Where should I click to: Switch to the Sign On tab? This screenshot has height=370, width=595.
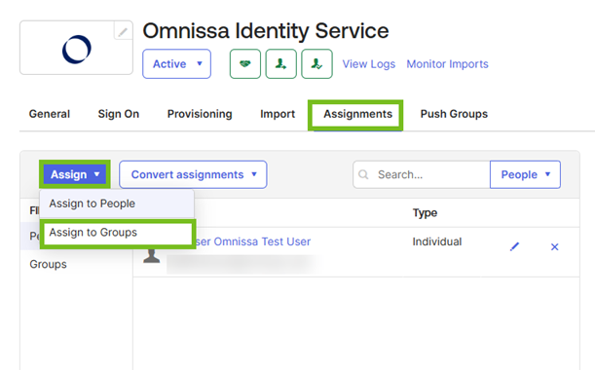point(119,114)
